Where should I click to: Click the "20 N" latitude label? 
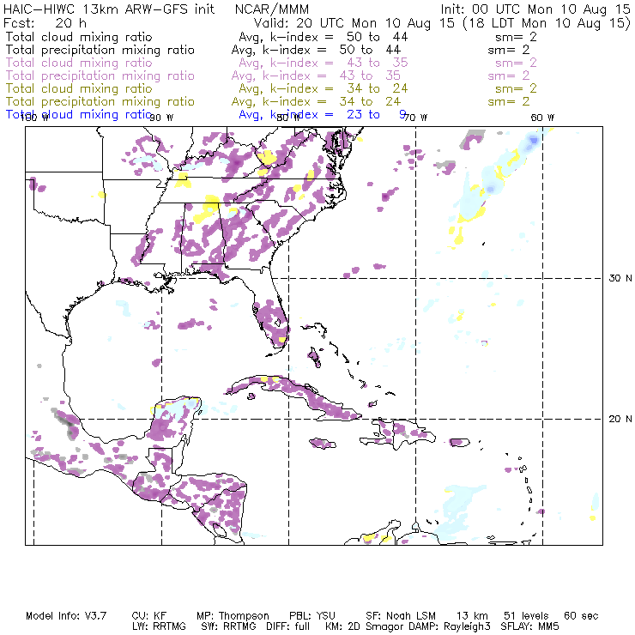(620, 419)
